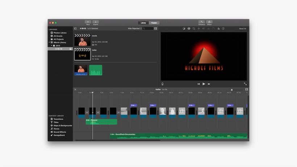Viewport: 297px width, 167px height.
Task: Select the Pyramid audio clip in timeline
Action: tap(101, 122)
